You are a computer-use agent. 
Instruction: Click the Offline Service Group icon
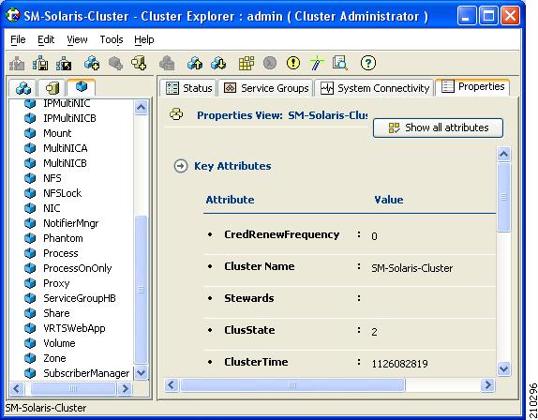218,63
